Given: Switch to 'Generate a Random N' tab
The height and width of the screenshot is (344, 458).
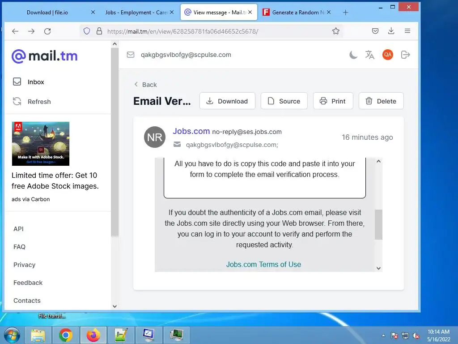Looking at the screenshot, I should point(298,12).
